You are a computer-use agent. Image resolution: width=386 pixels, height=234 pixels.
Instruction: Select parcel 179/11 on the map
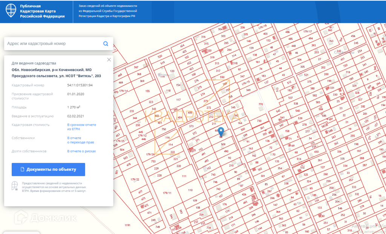[x=167, y=193]
